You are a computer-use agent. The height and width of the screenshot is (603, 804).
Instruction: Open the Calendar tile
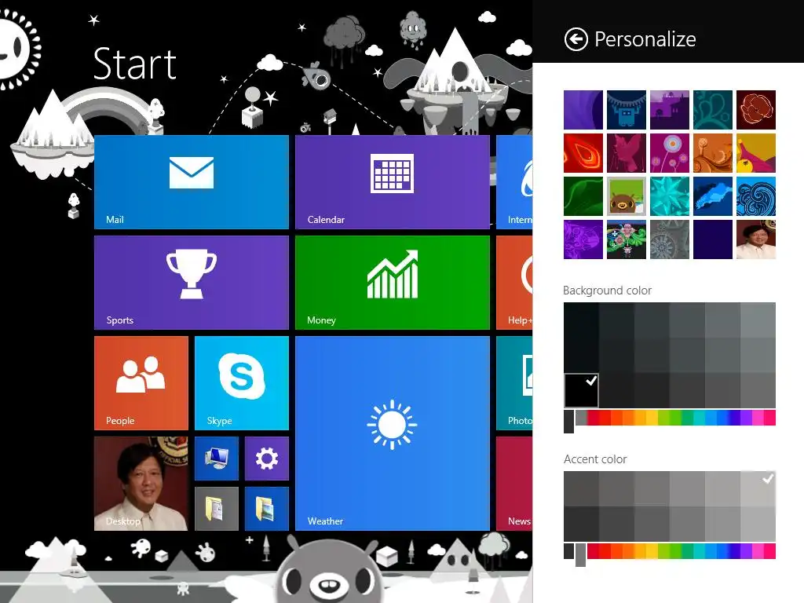[393, 182]
